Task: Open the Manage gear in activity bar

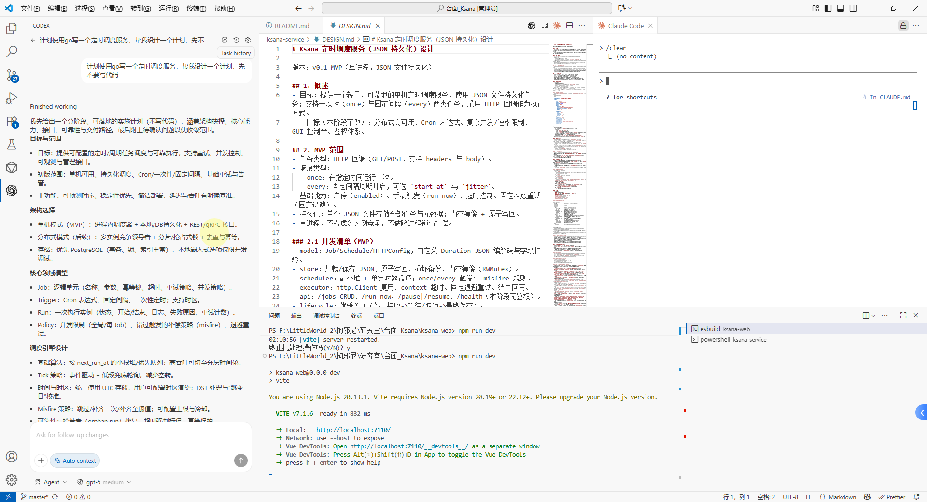Action: point(12,480)
